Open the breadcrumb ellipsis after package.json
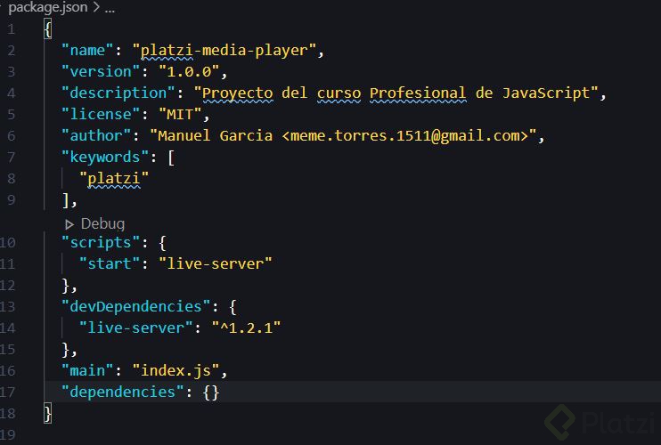Image resolution: width=661 pixels, height=445 pixels. (110, 8)
